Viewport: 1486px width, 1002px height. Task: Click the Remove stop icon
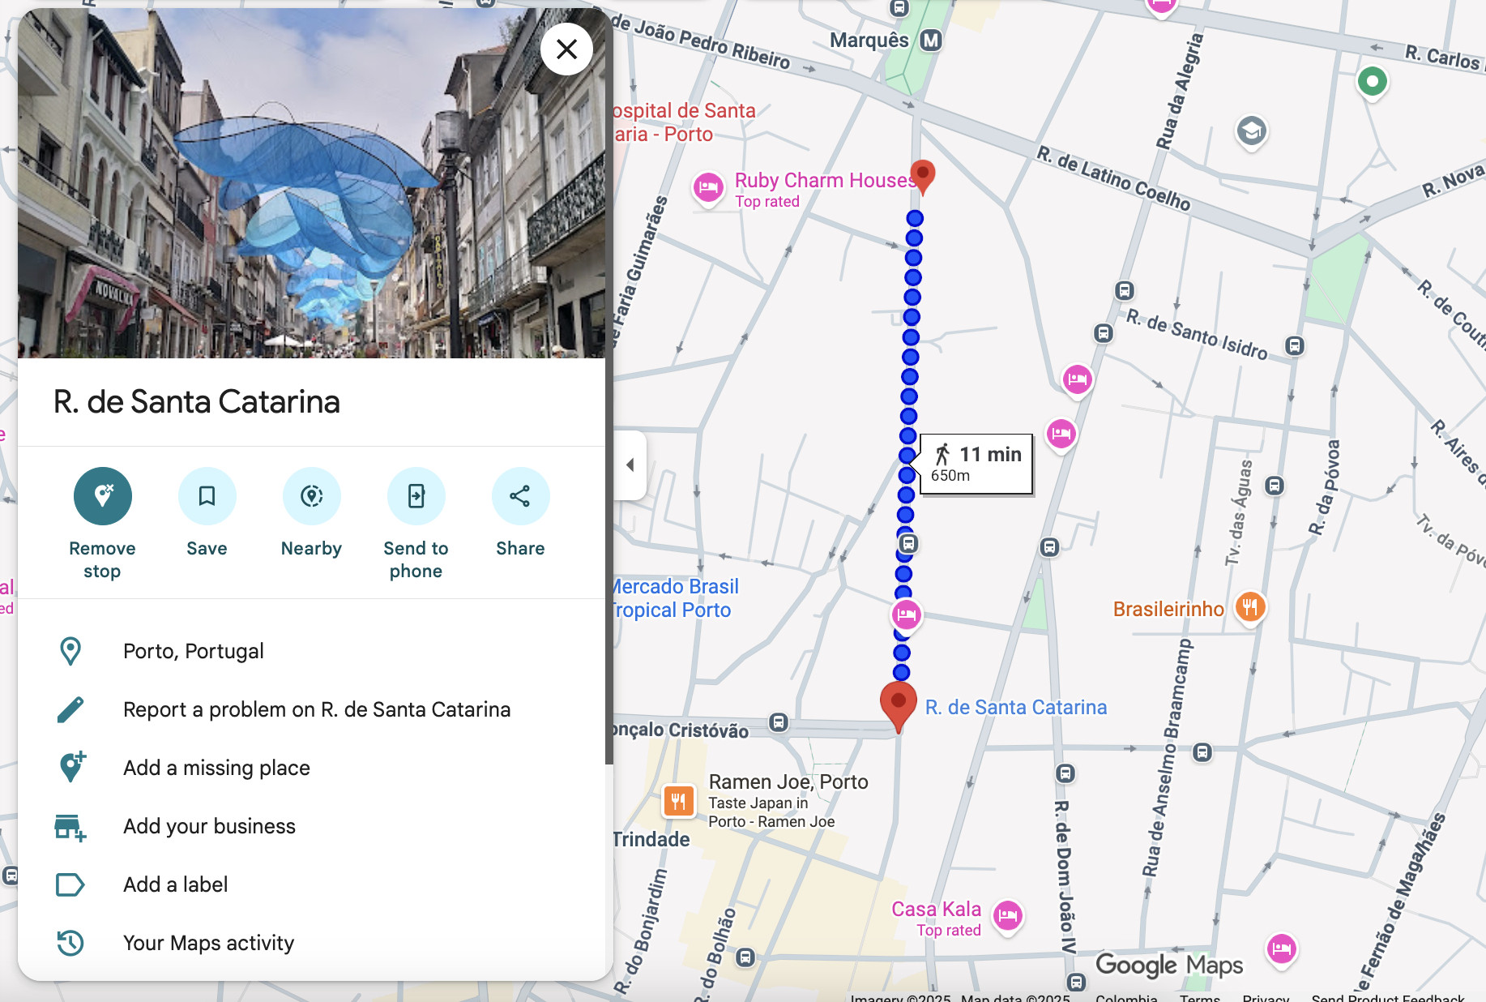(102, 496)
